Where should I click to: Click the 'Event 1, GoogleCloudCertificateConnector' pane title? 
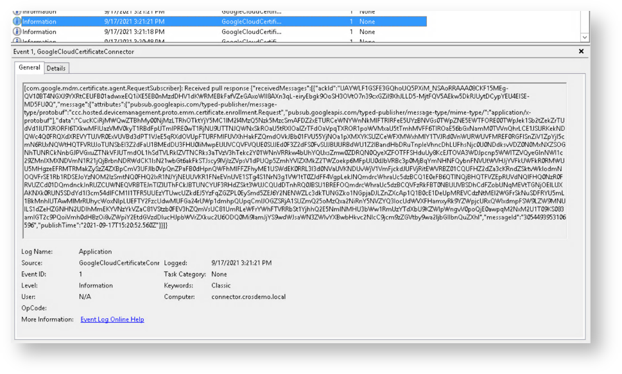pyautogui.click(x=74, y=52)
